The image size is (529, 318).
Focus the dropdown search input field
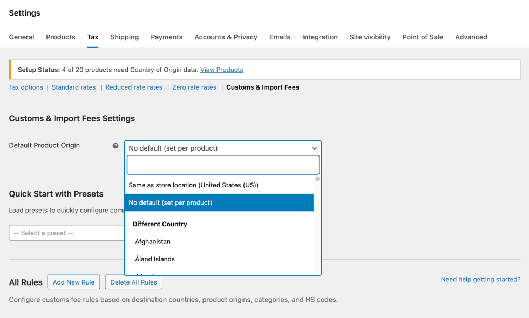223,165
